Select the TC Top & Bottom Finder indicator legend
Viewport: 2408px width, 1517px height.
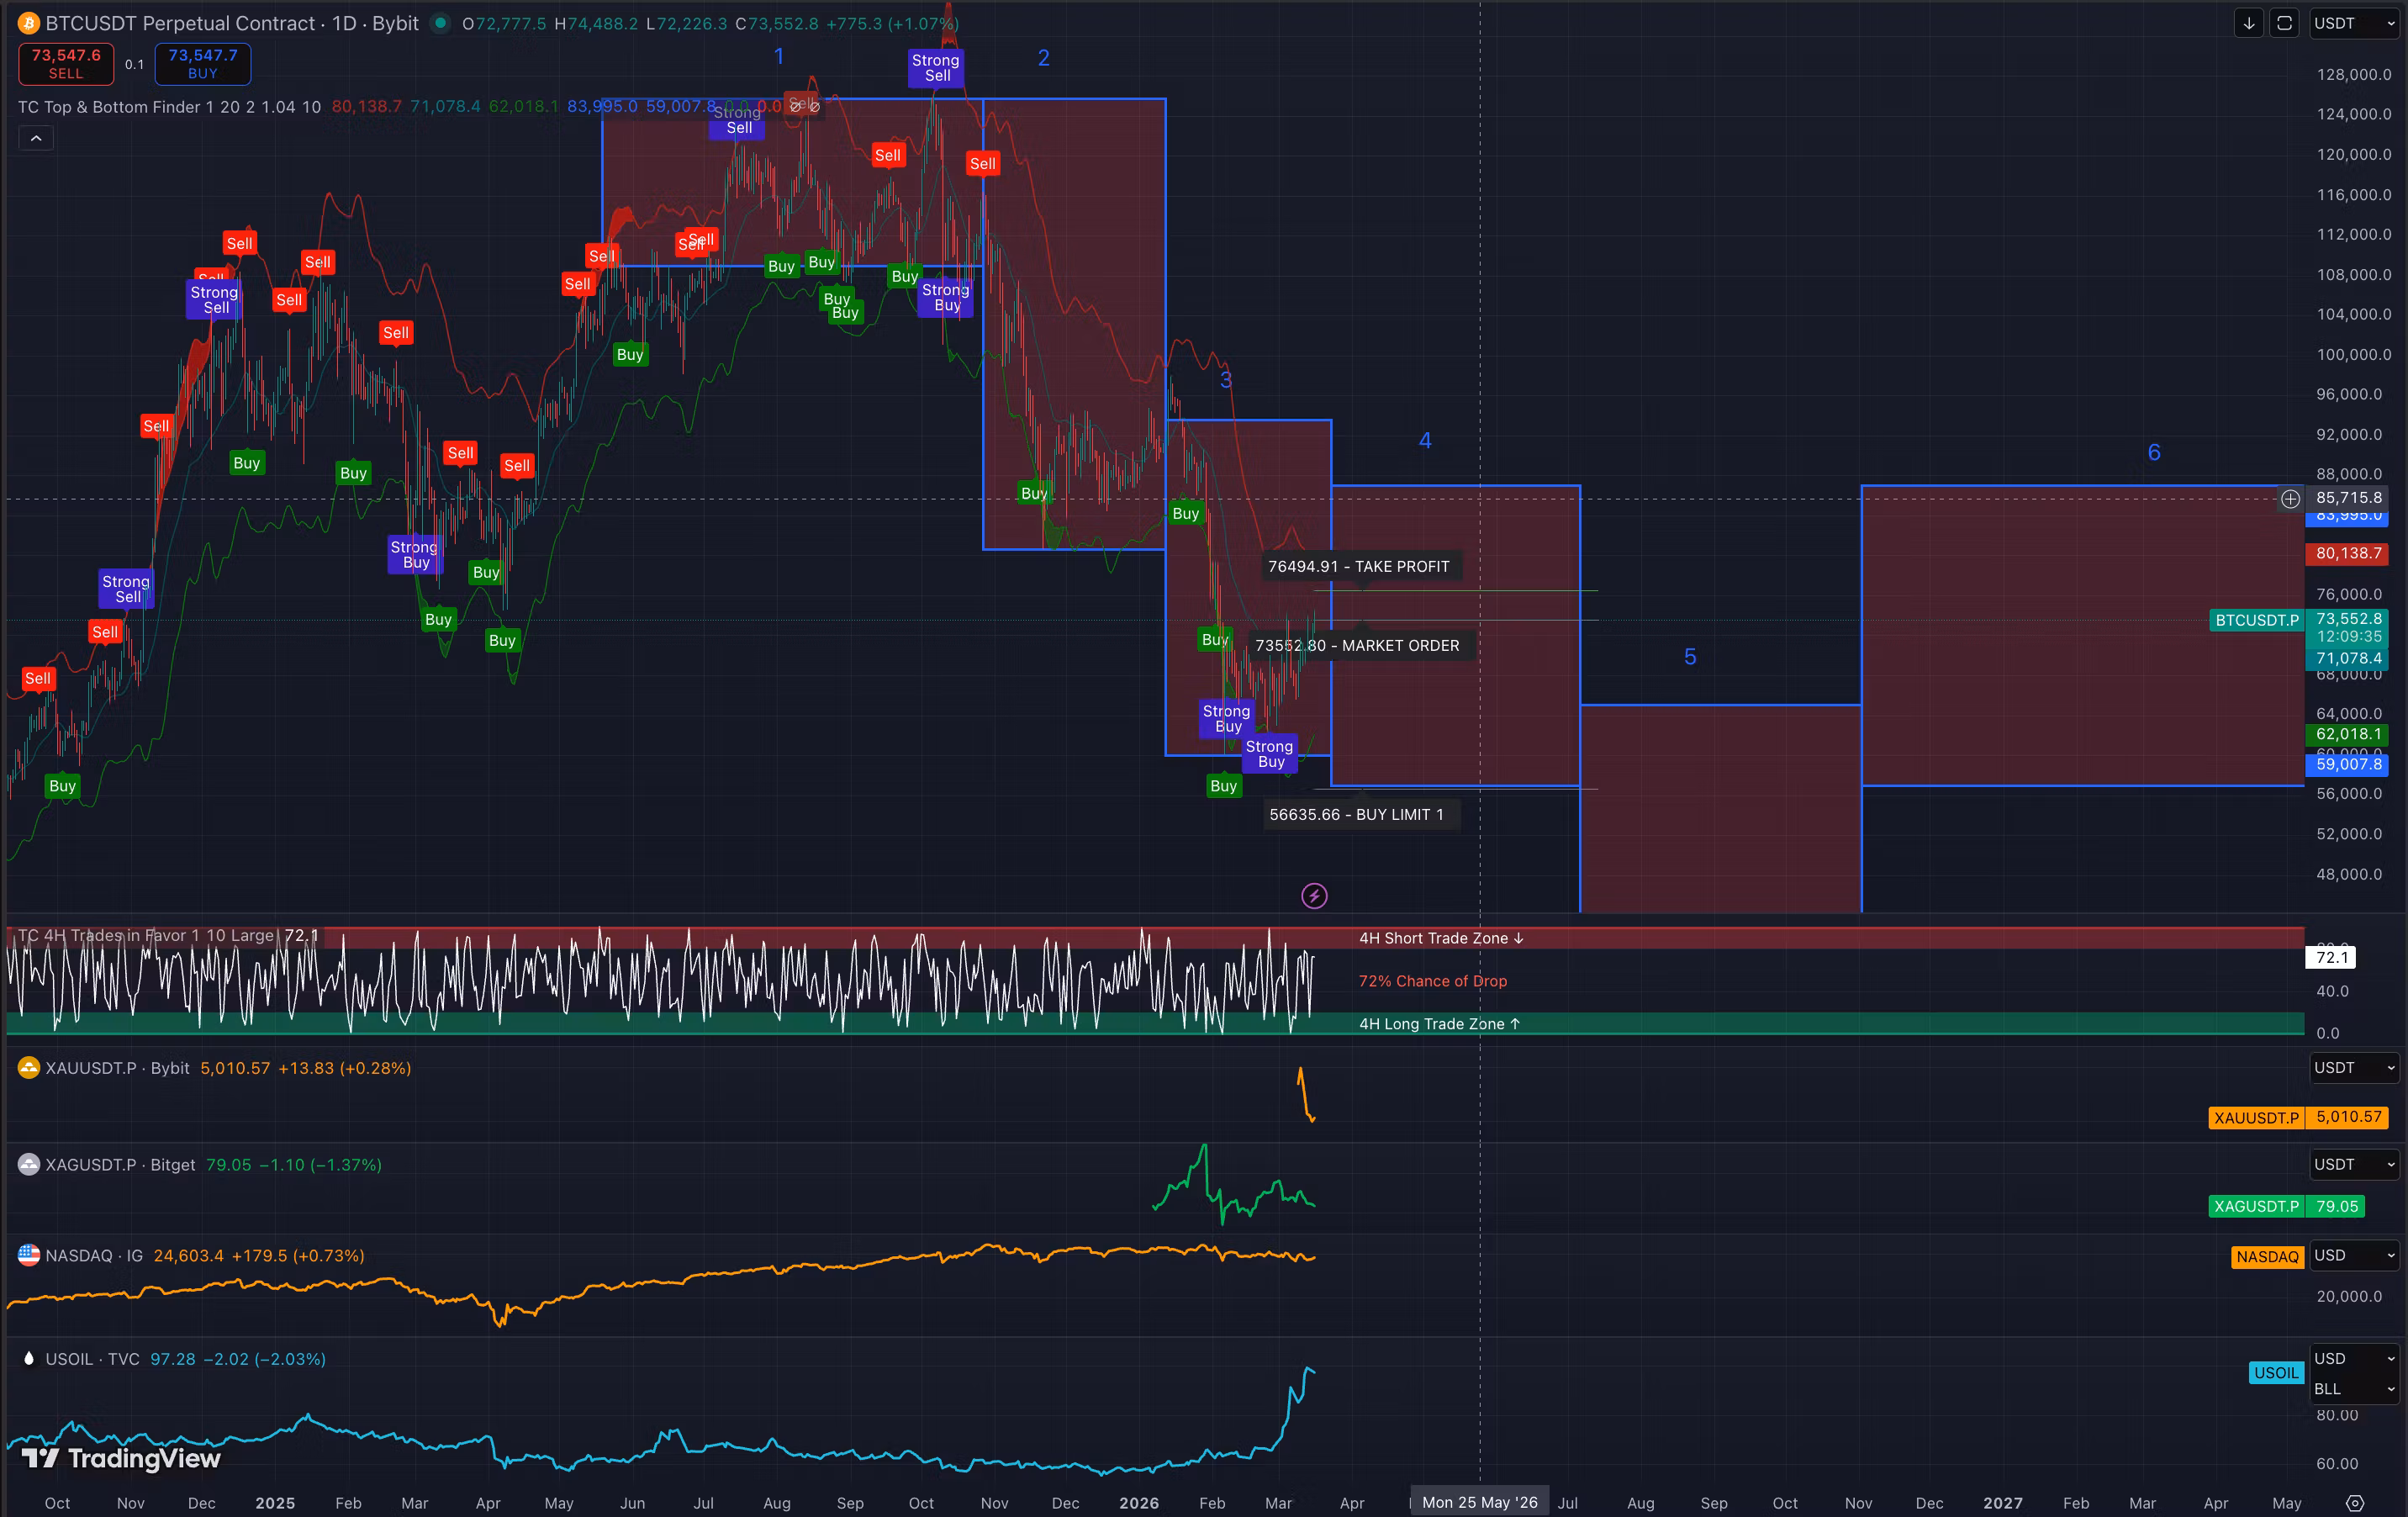[170, 107]
